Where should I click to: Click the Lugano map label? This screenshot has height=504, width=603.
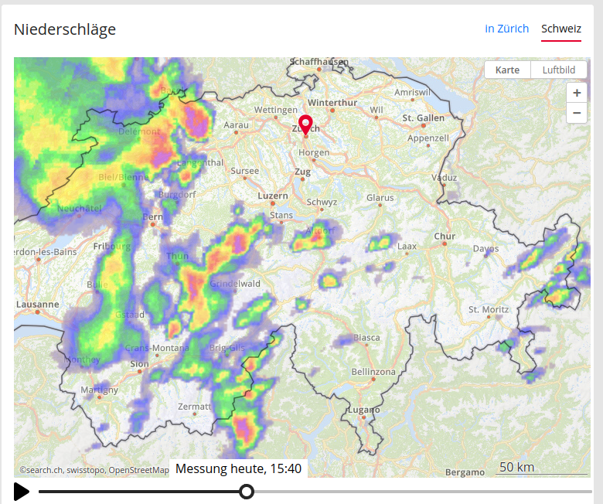[x=364, y=410]
